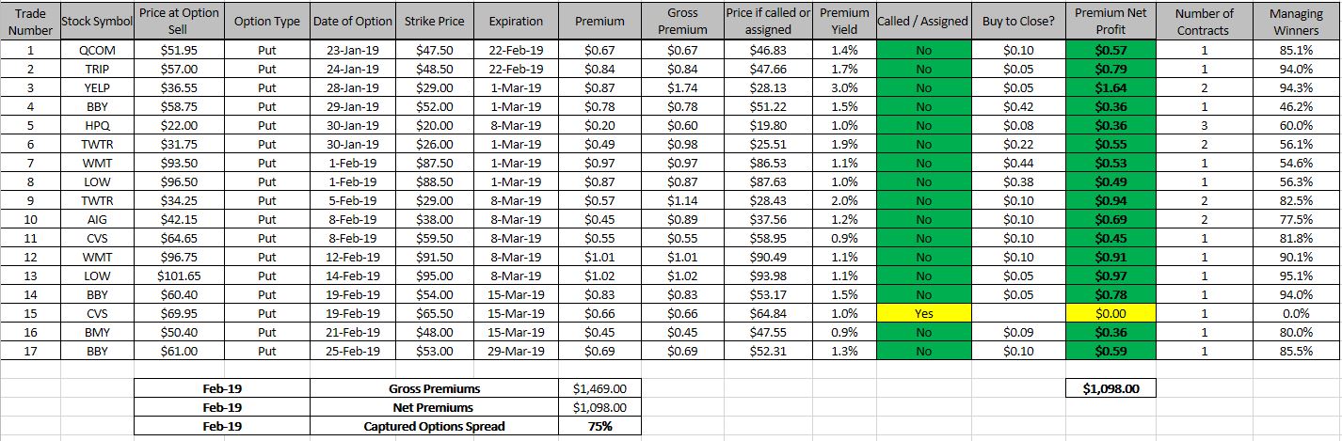The height and width of the screenshot is (441, 1342).
Task: Select the Buy to Close? header cell
Action: click(1018, 21)
